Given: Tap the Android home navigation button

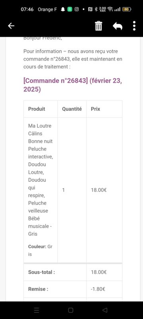Looking at the screenshot, I should click(x=71, y=310).
